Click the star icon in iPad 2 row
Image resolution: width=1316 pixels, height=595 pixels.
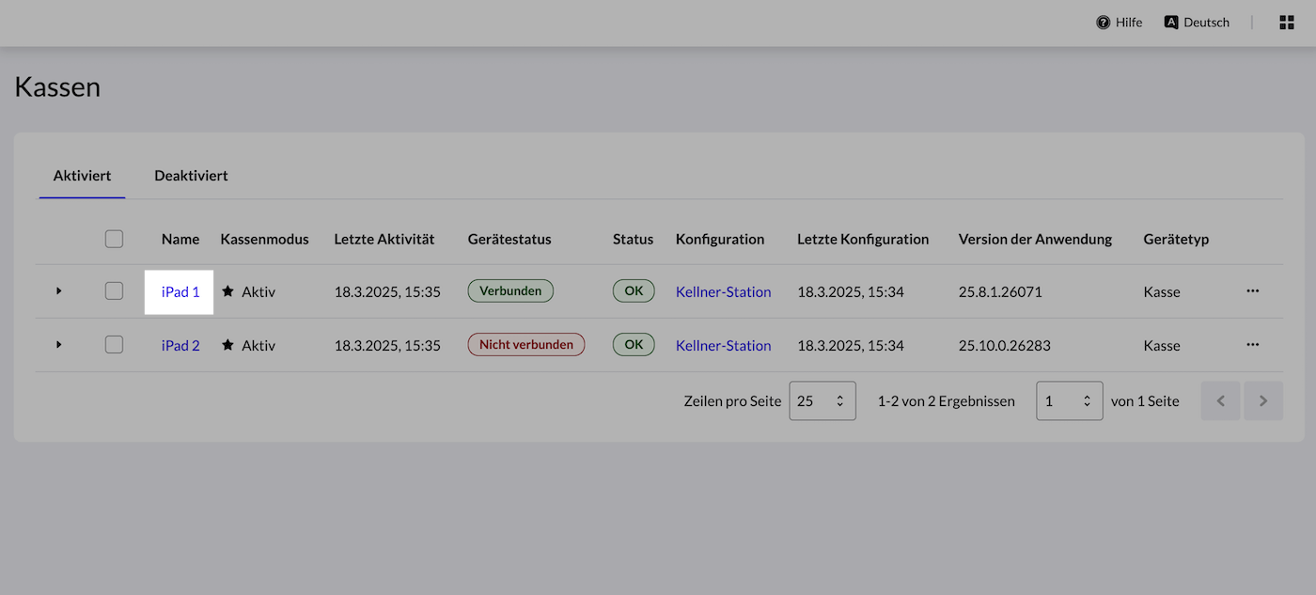[227, 345]
